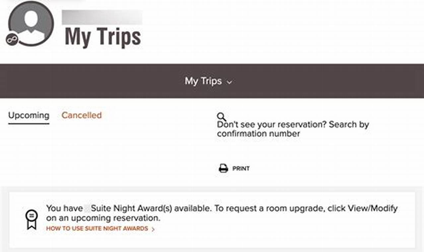Viewport: 424px width, 252px height.
Task: Click the search magnifier icon
Action: tap(222, 116)
